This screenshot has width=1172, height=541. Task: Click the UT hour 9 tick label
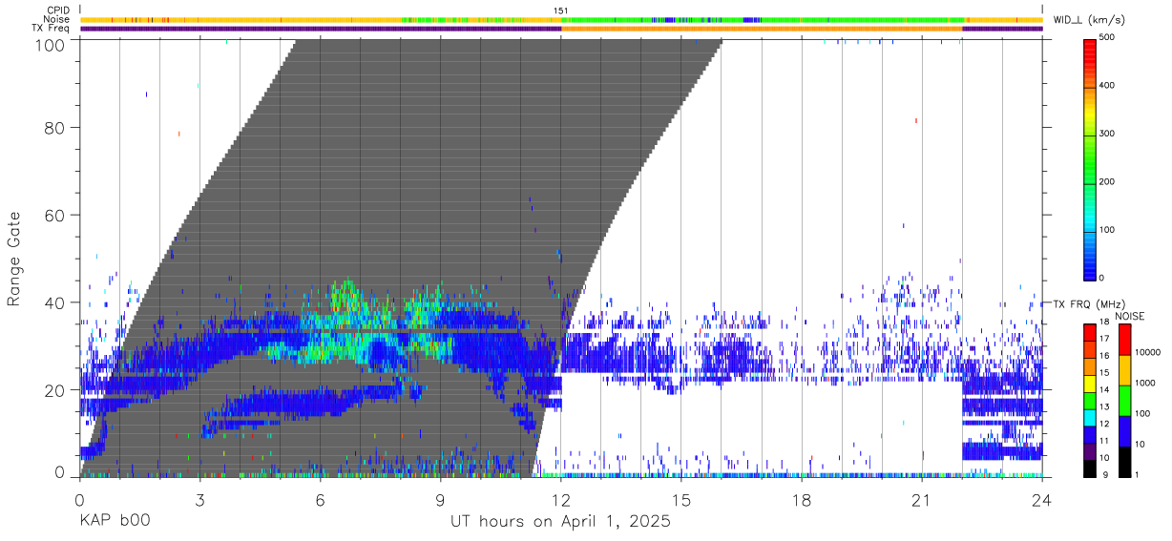point(441,500)
